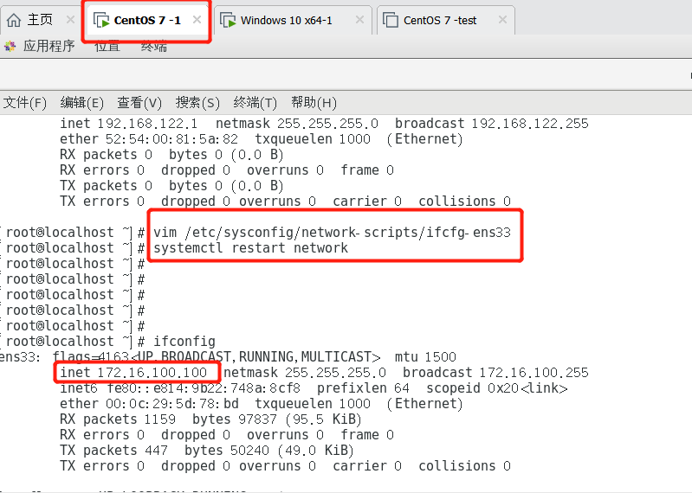Click broadcast 192.168.122.255 text
The width and height of the screenshot is (692, 493).
pyautogui.click(x=492, y=124)
